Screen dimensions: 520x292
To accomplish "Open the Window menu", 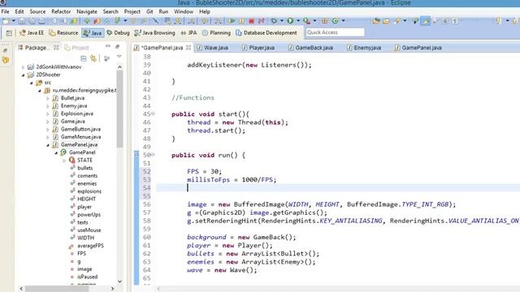I will tap(184, 11).
